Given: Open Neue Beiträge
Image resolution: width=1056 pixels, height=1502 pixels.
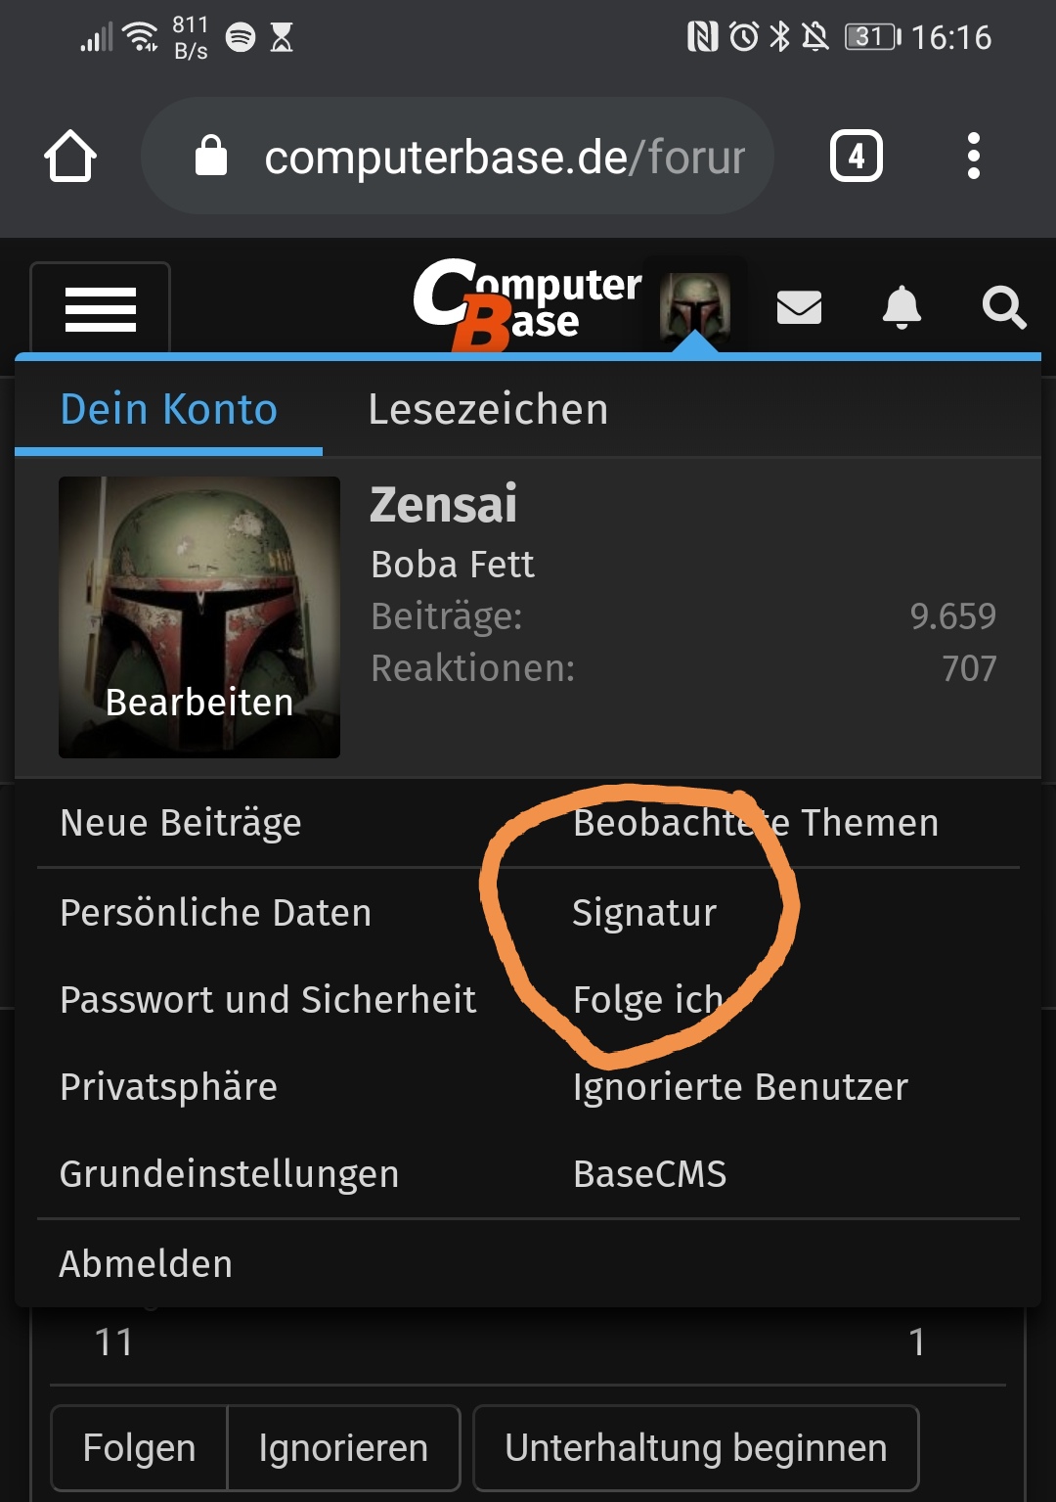Looking at the screenshot, I should pos(181,823).
